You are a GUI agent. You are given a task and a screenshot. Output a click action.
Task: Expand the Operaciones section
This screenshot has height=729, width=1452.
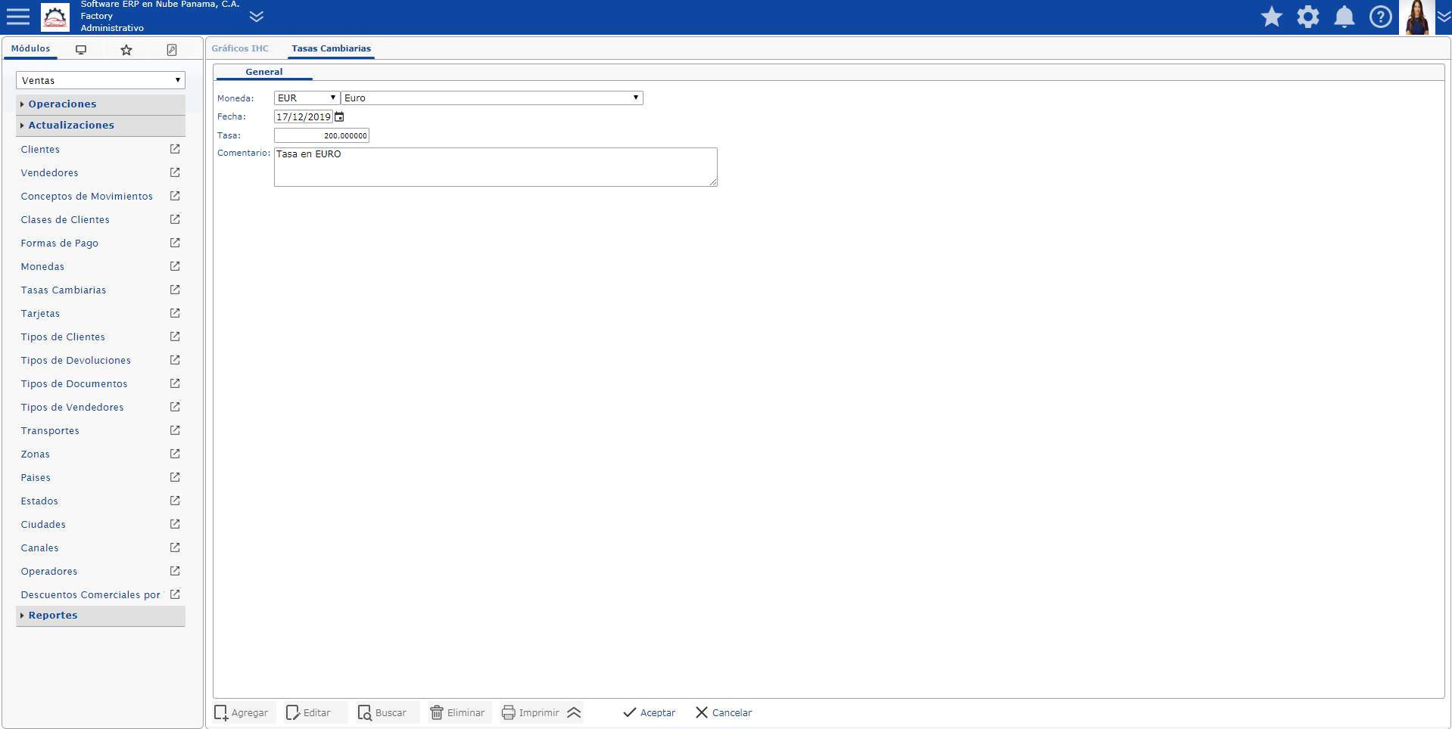click(x=101, y=104)
